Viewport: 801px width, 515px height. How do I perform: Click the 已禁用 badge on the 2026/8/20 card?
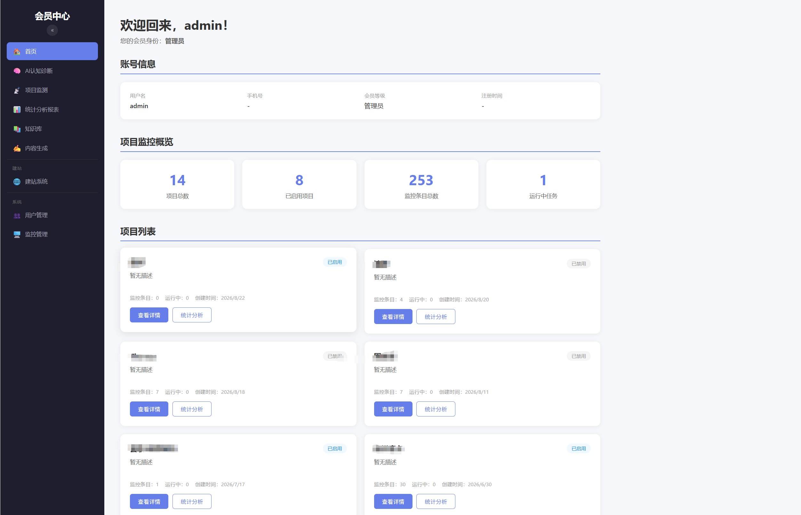(579, 264)
